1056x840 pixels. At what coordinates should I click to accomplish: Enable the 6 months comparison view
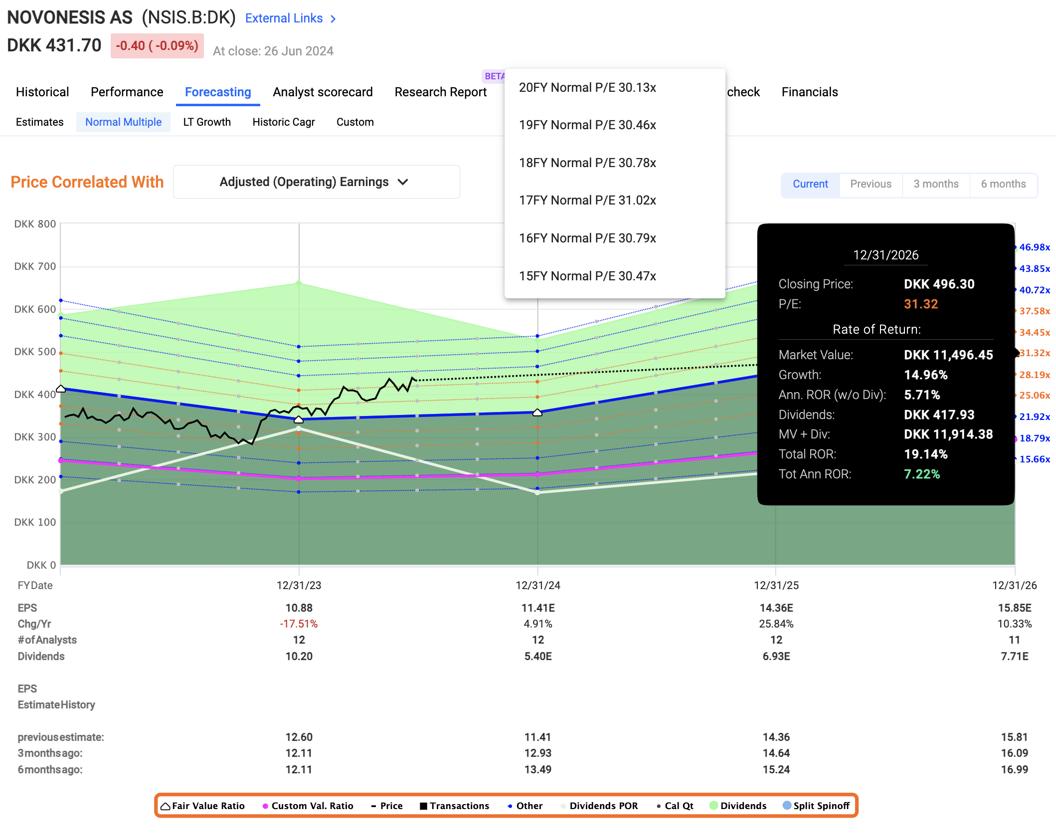tap(1003, 184)
